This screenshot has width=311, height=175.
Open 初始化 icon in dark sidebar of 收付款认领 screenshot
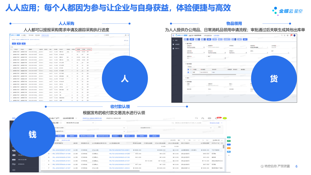tap(14, 164)
